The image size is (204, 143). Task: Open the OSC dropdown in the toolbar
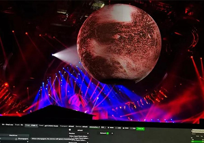coord(103,127)
